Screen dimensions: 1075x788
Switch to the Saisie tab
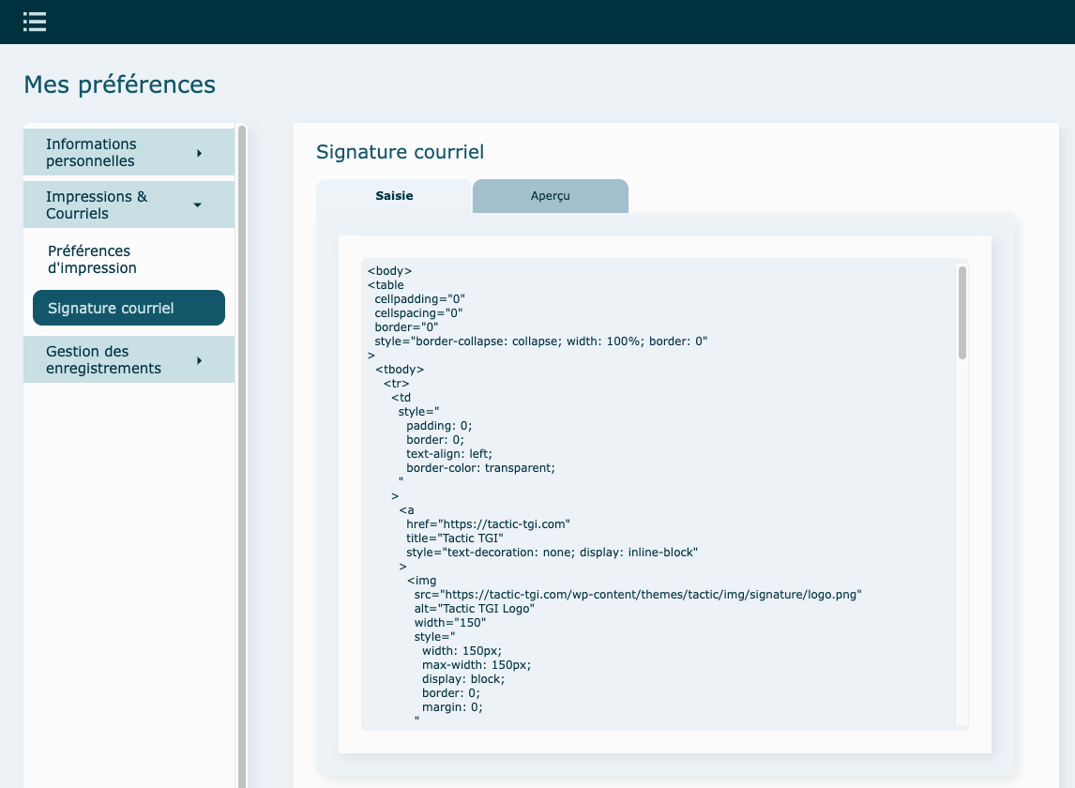point(394,196)
